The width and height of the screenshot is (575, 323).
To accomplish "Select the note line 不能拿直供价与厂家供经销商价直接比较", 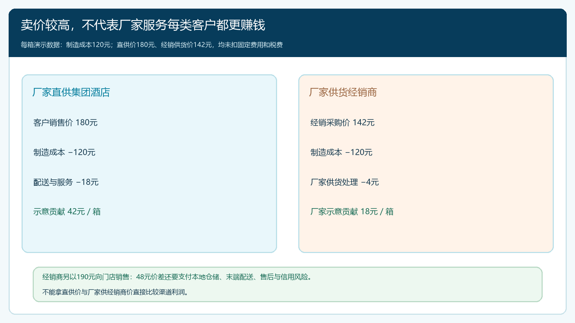I will coord(115,292).
